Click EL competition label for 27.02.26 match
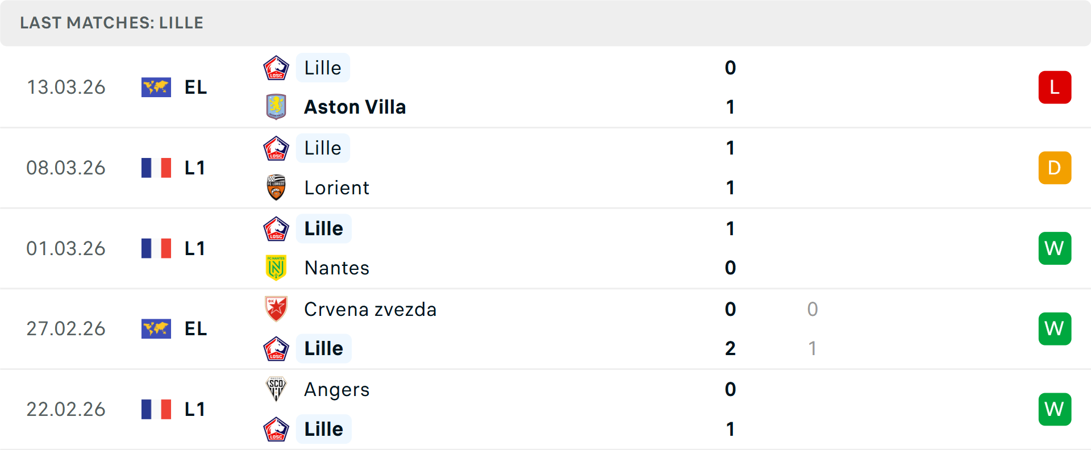The height and width of the screenshot is (450, 1091). pyautogui.click(x=195, y=329)
